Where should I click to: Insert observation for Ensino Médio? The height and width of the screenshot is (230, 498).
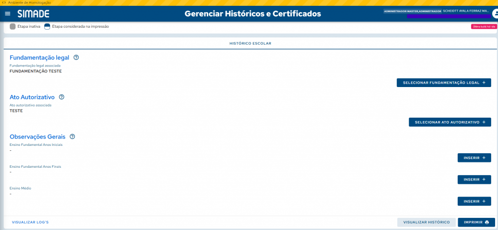[474, 201]
